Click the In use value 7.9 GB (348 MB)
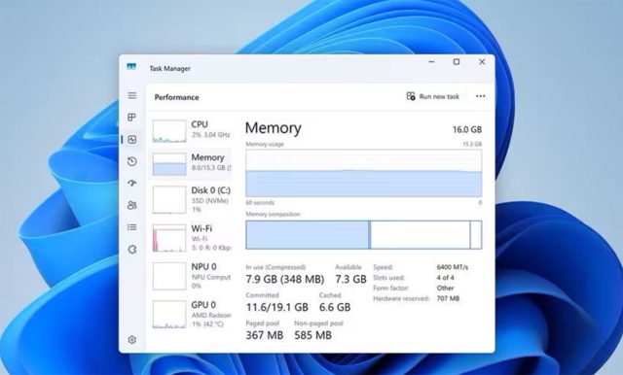Screen dimensions: 623x375 pyautogui.click(x=285, y=279)
